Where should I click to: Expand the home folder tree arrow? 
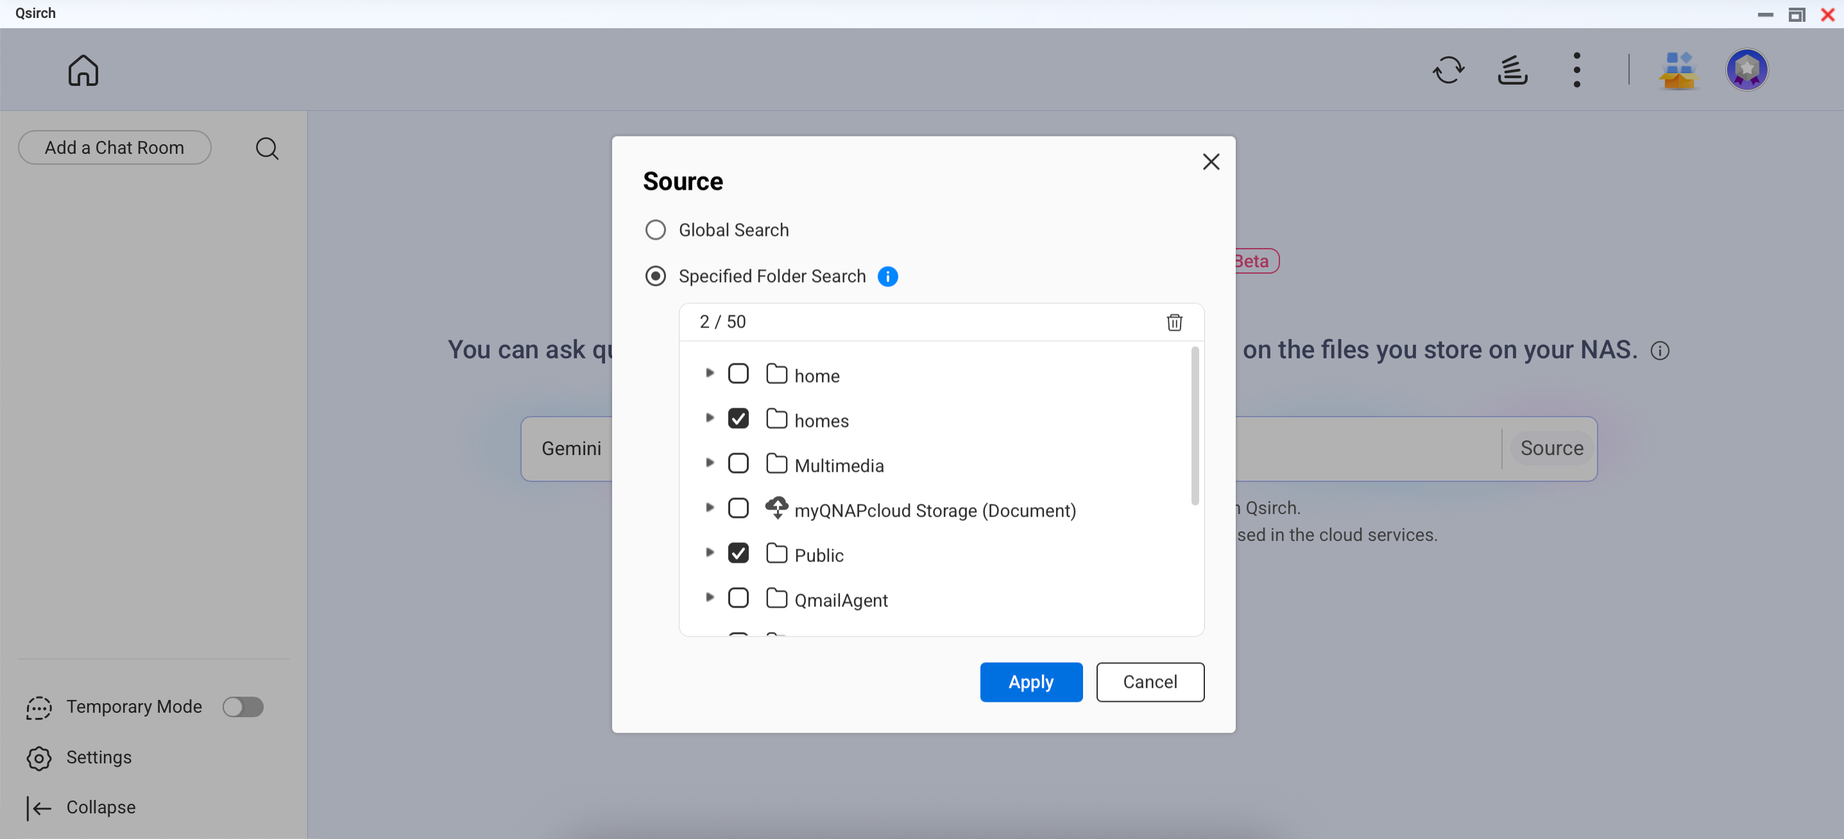coord(710,374)
